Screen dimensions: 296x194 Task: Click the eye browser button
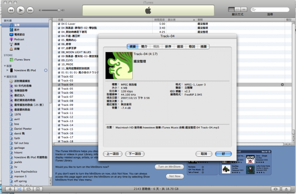point(276,189)
